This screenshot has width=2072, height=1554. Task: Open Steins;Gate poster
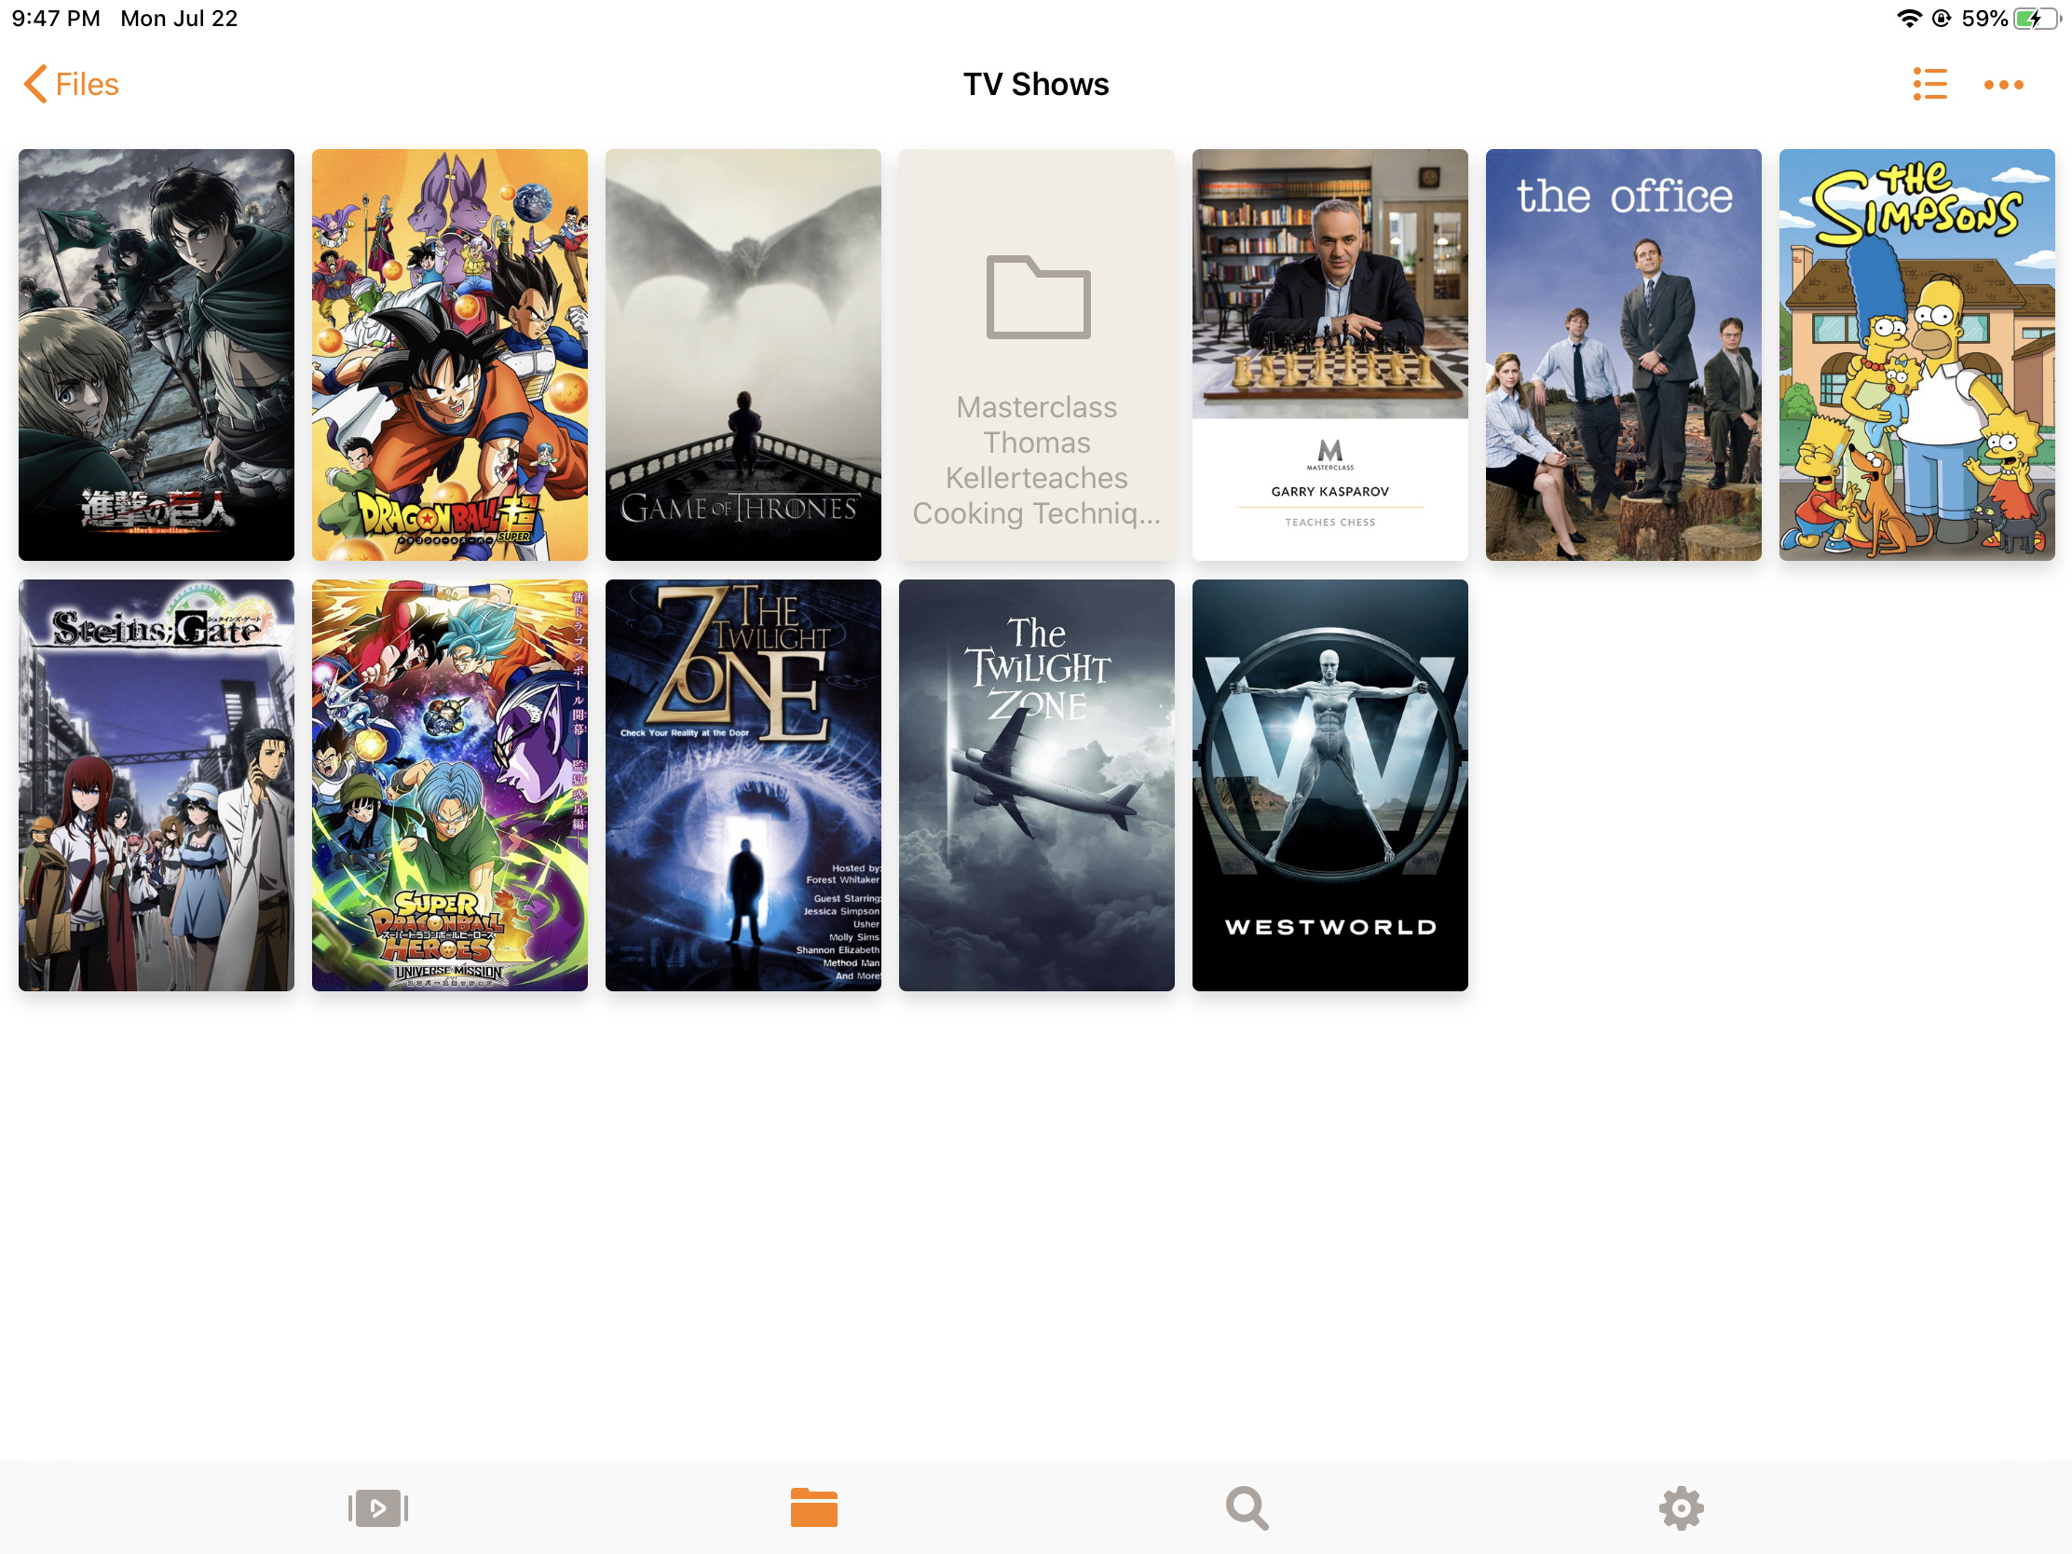157,785
